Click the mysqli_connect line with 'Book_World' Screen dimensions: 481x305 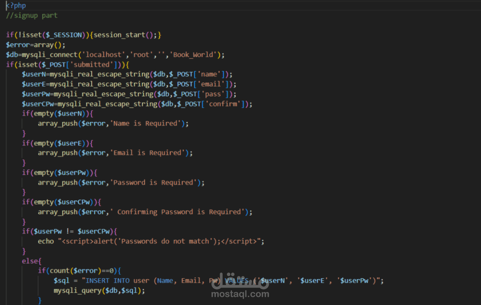pyautogui.click(x=115, y=55)
